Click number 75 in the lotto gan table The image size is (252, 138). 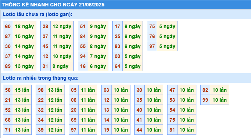pyautogui.click(x=152, y=26)
